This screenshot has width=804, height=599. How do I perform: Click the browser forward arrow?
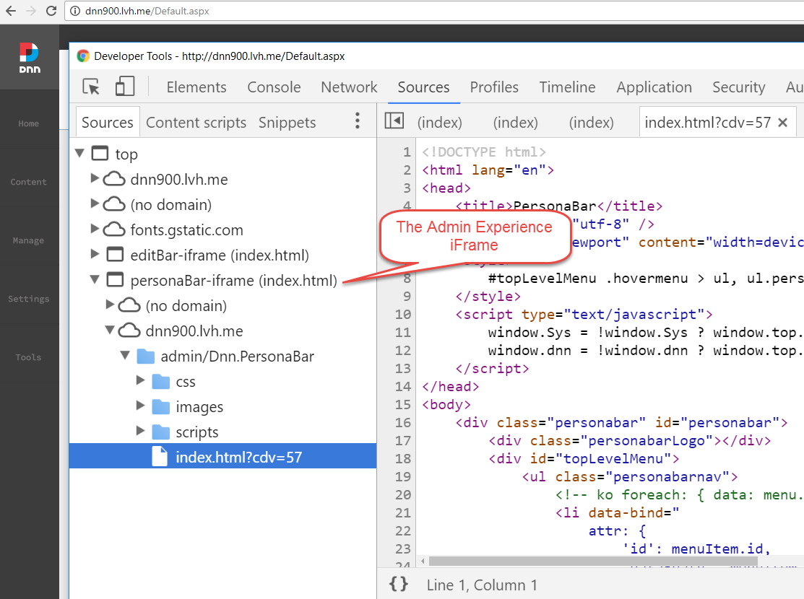pyautogui.click(x=31, y=11)
